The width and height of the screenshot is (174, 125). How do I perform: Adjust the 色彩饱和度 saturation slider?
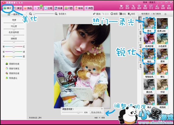[14, 35]
